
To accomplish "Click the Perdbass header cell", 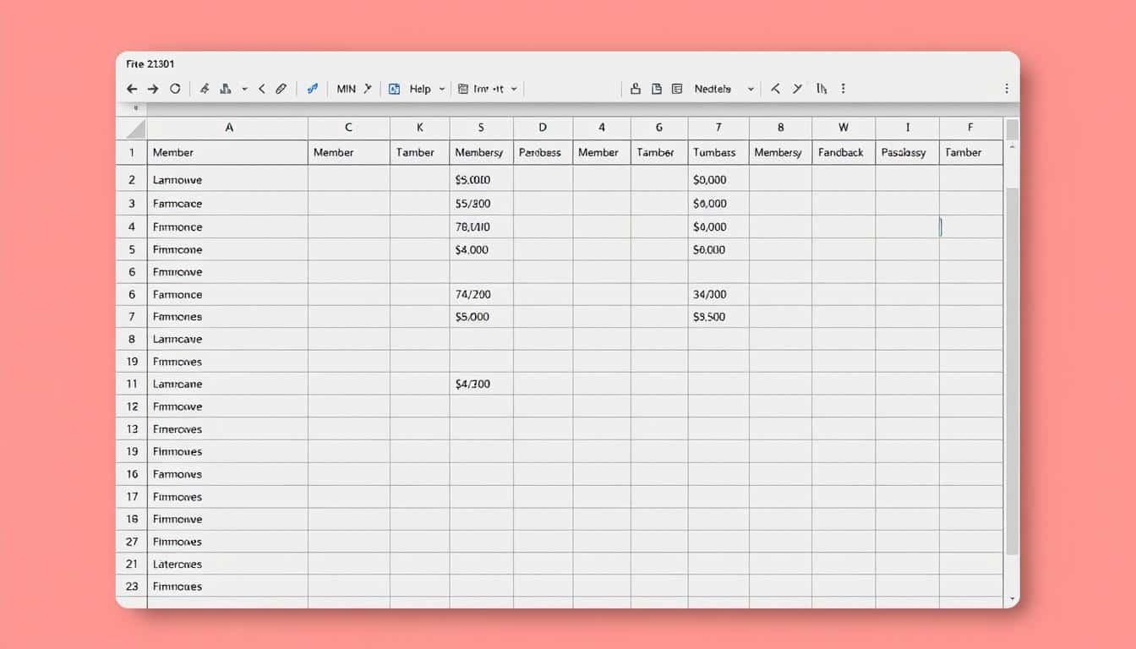I will click(x=543, y=153).
